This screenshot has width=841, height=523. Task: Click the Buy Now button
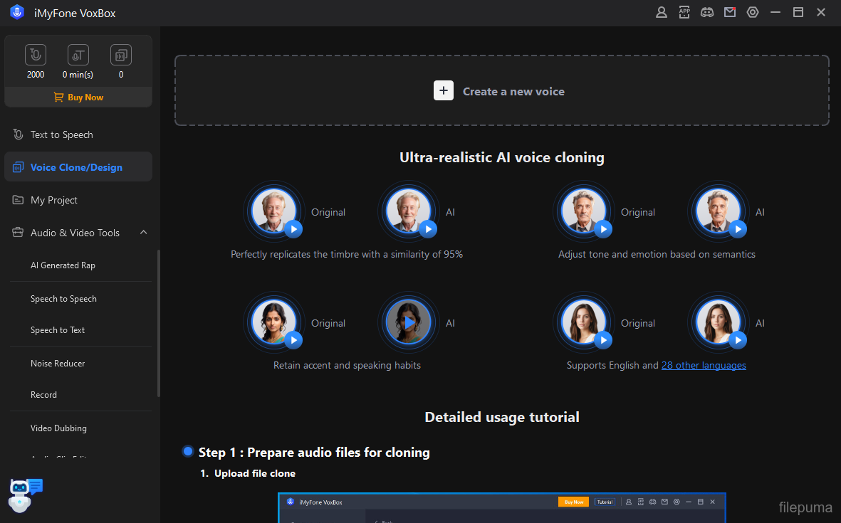[78, 97]
